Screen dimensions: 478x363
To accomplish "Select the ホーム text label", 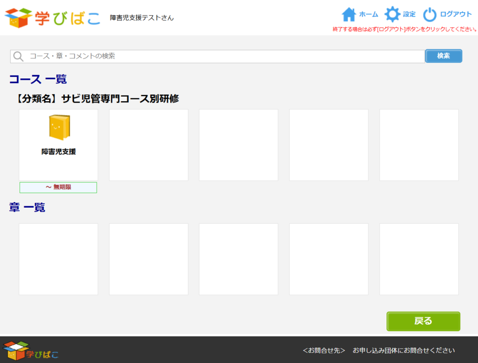I will pos(368,14).
